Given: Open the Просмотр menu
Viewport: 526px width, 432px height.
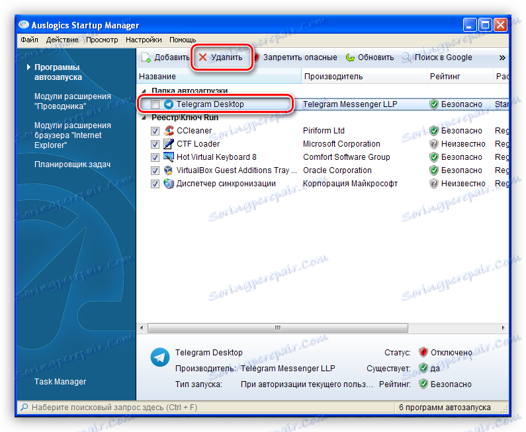Looking at the screenshot, I should click(x=102, y=40).
